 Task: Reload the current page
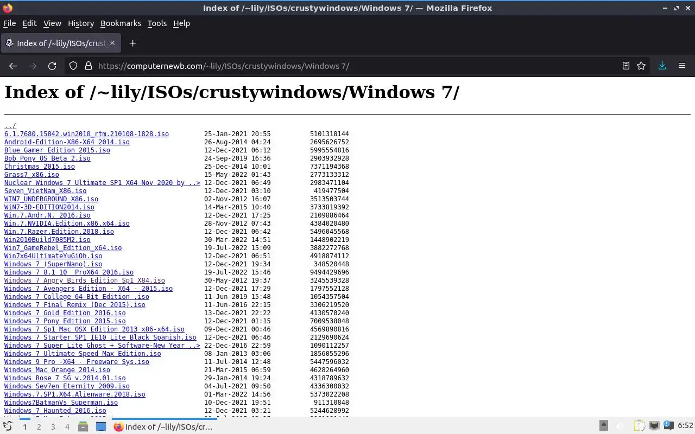tap(52, 66)
